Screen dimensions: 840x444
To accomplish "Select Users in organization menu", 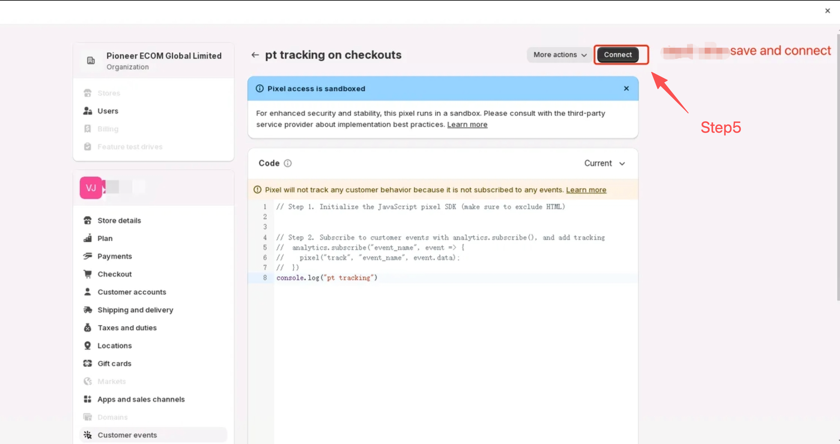I will click(x=108, y=111).
